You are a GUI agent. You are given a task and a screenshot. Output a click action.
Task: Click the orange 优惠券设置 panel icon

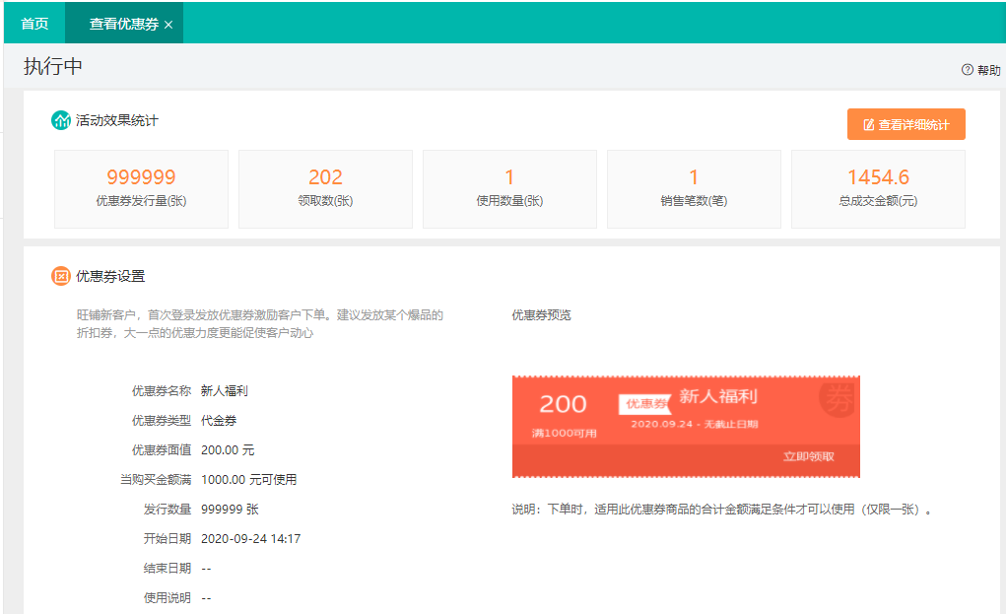pyautogui.click(x=61, y=276)
